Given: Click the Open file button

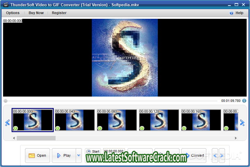Looking at the screenshot, I should click(37, 156).
